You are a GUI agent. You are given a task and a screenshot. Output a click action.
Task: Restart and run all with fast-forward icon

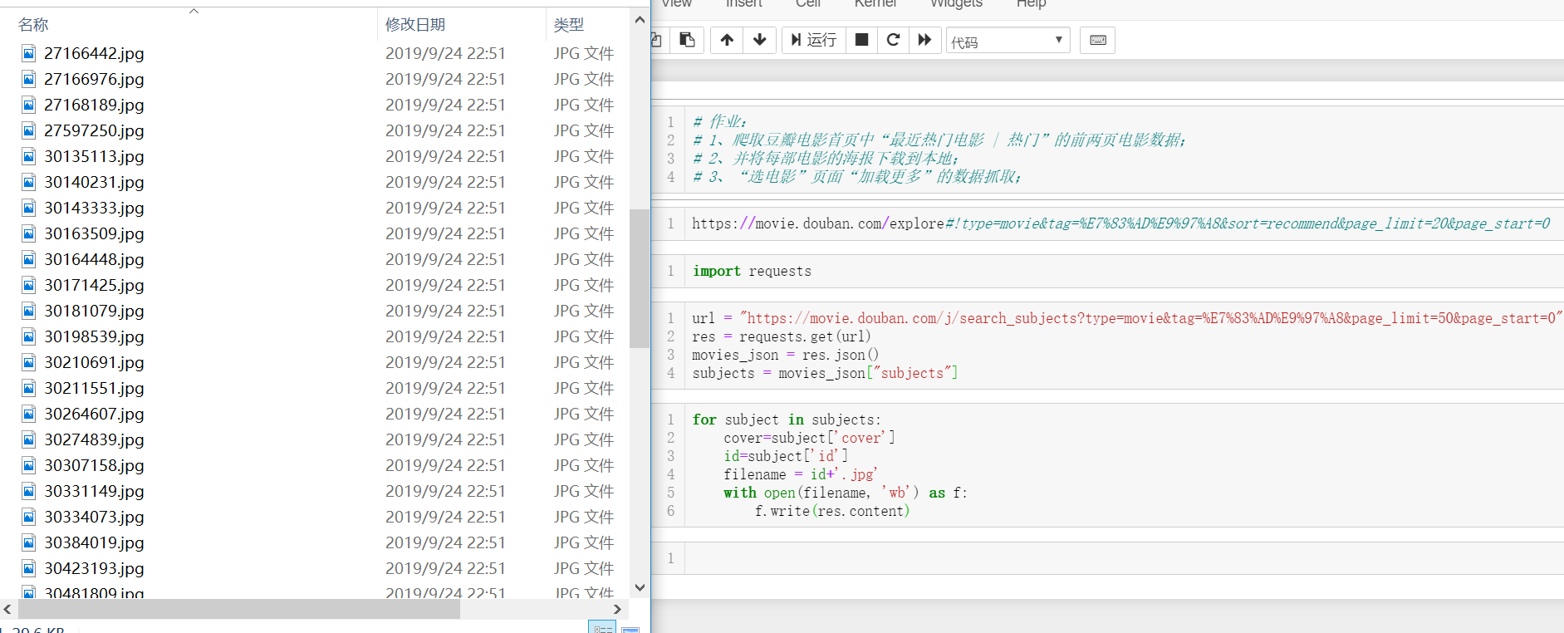[x=924, y=40]
